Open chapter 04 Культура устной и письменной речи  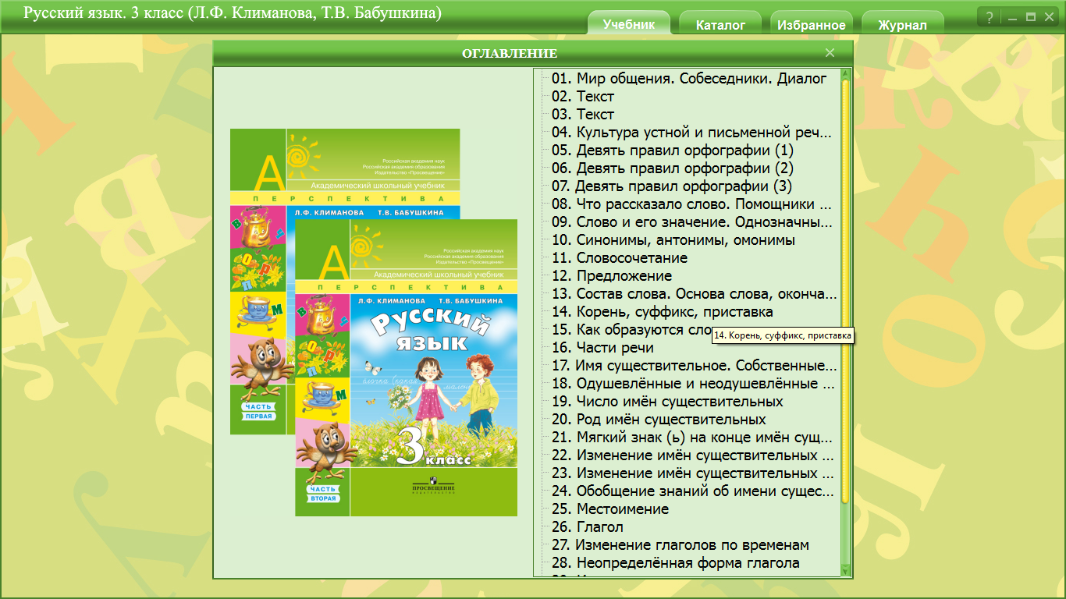tap(691, 132)
